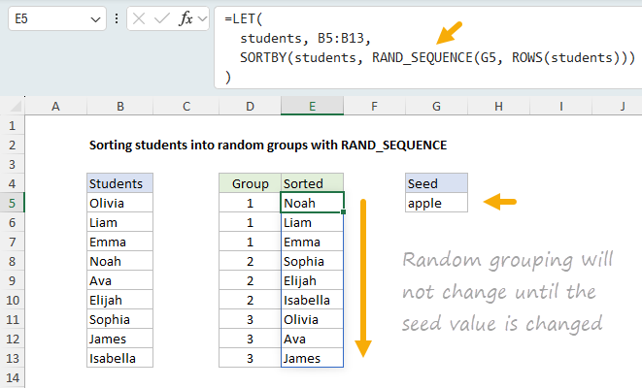Expand the dropdown arrow beside fx
642x388 pixels.
(x=202, y=18)
